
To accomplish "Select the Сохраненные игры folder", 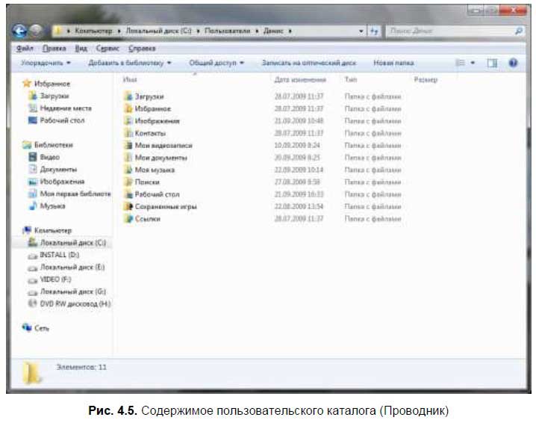I will pos(161,206).
